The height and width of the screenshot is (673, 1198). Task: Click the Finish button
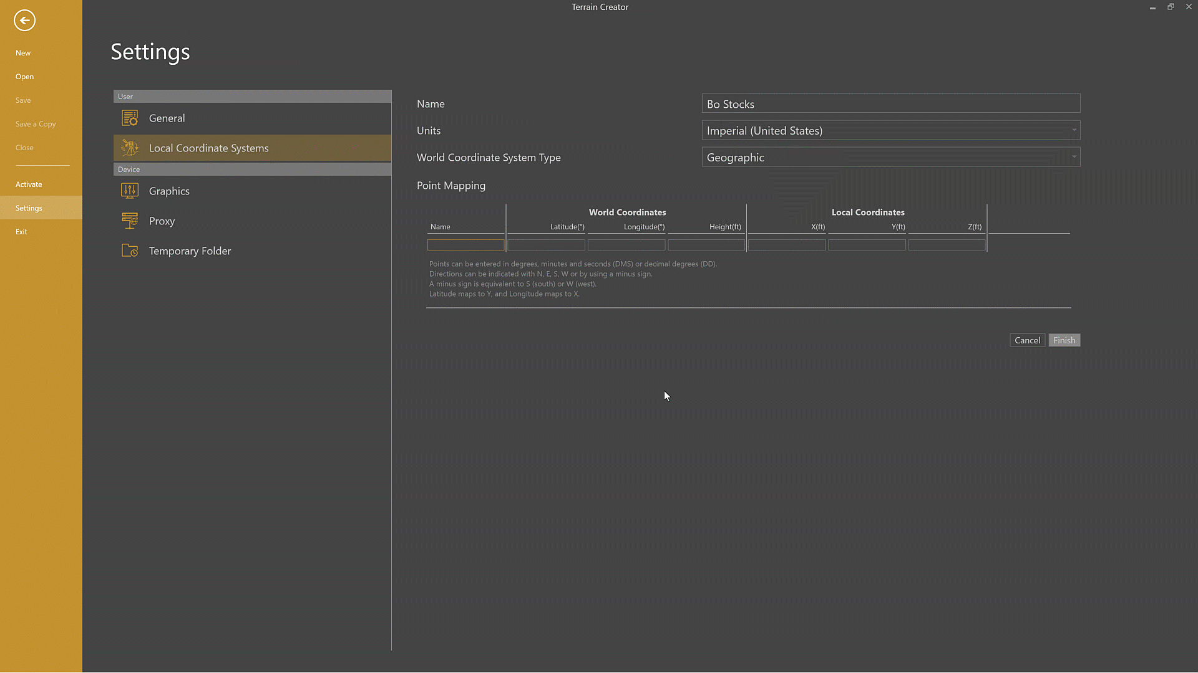pyautogui.click(x=1064, y=340)
